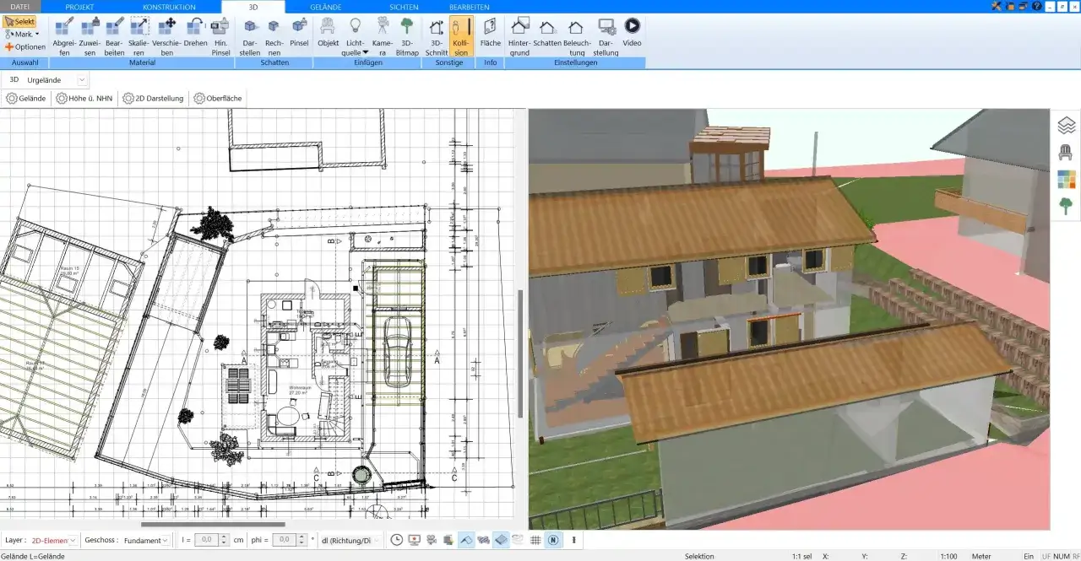The height and width of the screenshot is (561, 1081).
Task: Insert an Objekt
Action: [328, 32]
